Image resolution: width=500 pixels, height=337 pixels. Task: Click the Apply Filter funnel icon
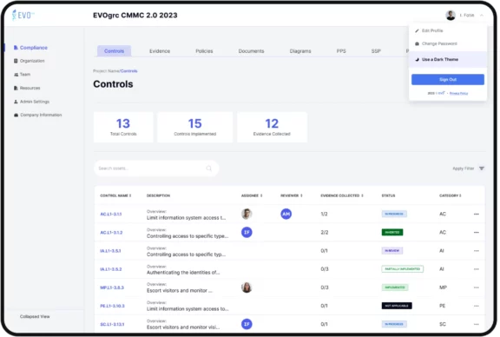(482, 168)
